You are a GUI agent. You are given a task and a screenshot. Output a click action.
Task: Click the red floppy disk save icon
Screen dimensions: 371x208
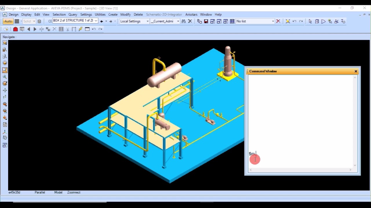(206, 21)
